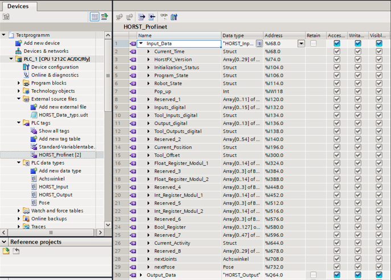391x280 pixels.
Task: Toggle Retain checkbox for Input_Data
Action: 313,43
